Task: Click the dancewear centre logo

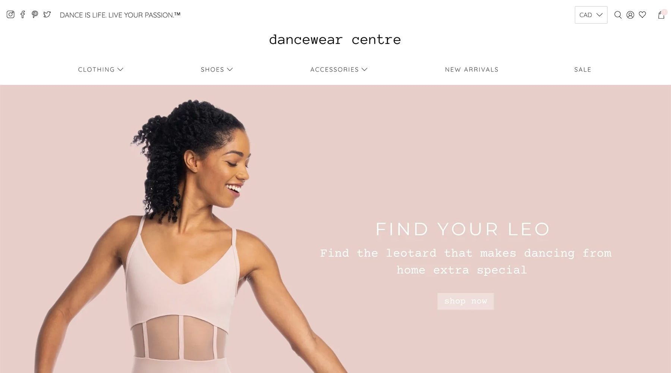Action: click(335, 40)
